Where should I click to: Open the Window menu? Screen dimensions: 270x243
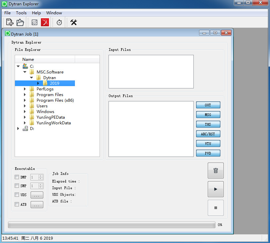(x=54, y=13)
